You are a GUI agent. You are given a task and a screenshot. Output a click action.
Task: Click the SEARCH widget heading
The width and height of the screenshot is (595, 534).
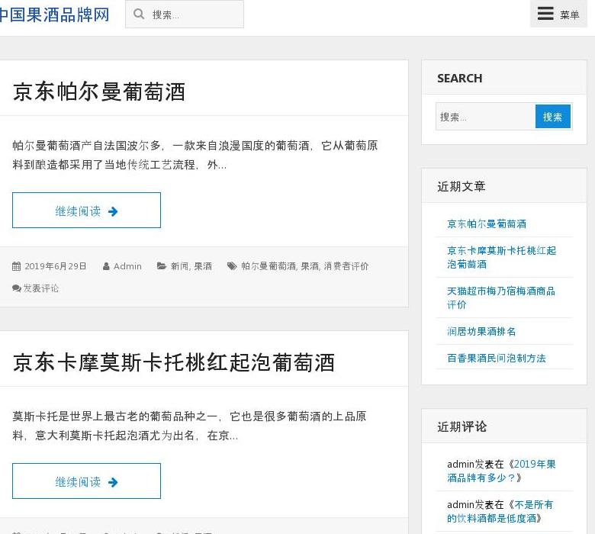459,78
